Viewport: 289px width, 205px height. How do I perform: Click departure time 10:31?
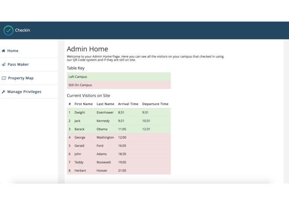click(146, 121)
